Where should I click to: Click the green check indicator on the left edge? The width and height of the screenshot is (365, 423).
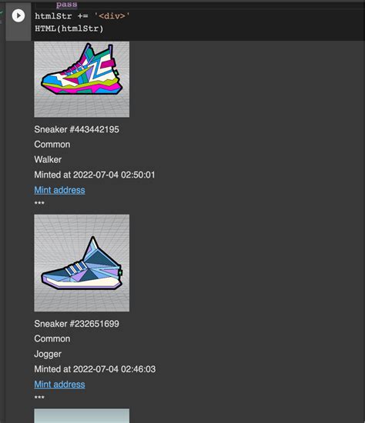(x=2, y=12)
